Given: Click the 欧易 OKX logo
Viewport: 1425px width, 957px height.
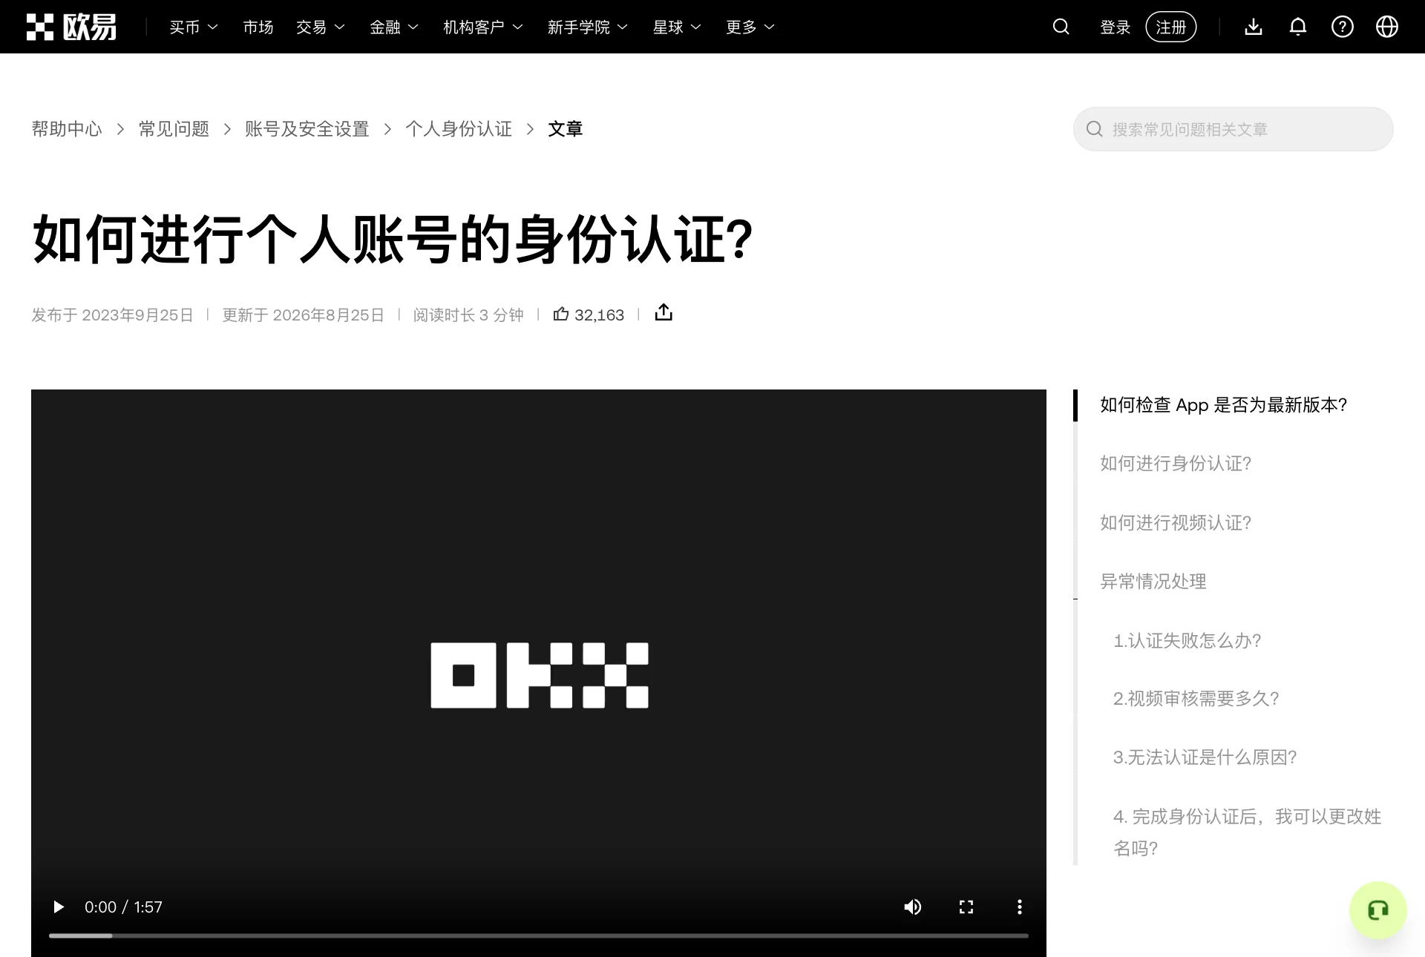Looking at the screenshot, I should click(71, 27).
